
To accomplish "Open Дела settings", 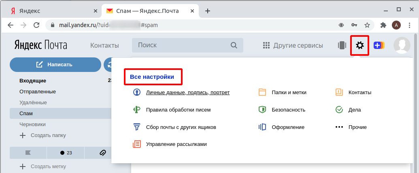I will (355, 110).
